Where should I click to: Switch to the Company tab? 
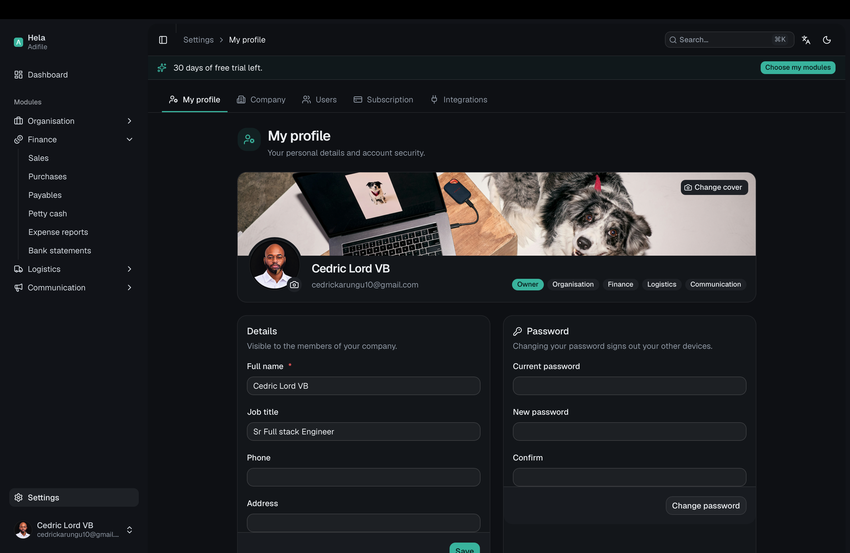pos(261,100)
